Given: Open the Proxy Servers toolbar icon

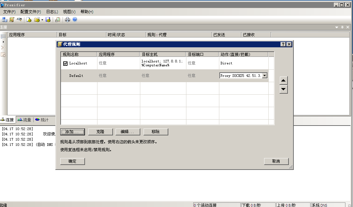Looking at the screenshot, I should pos(5,20).
